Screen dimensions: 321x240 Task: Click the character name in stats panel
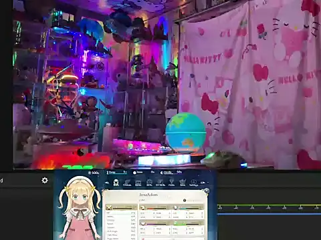pos(148,195)
